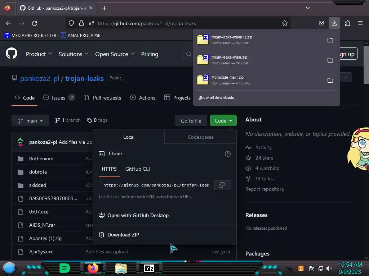
Task: Open a new browser tab
Action: [104, 8]
